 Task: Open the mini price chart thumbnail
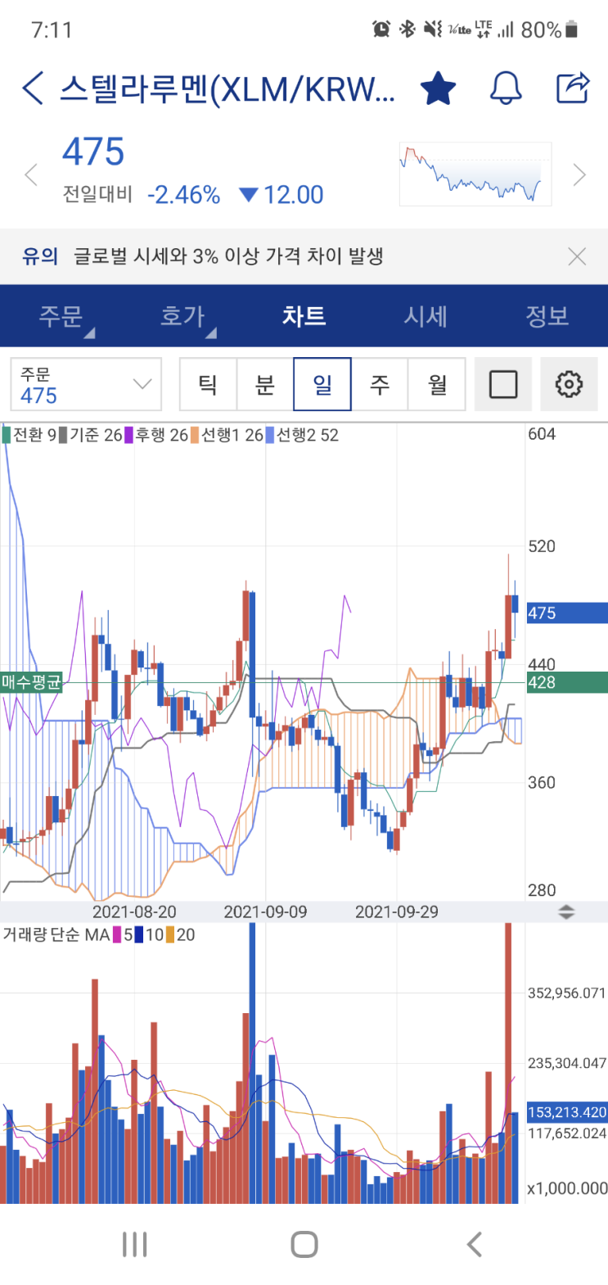(x=475, y=174)
